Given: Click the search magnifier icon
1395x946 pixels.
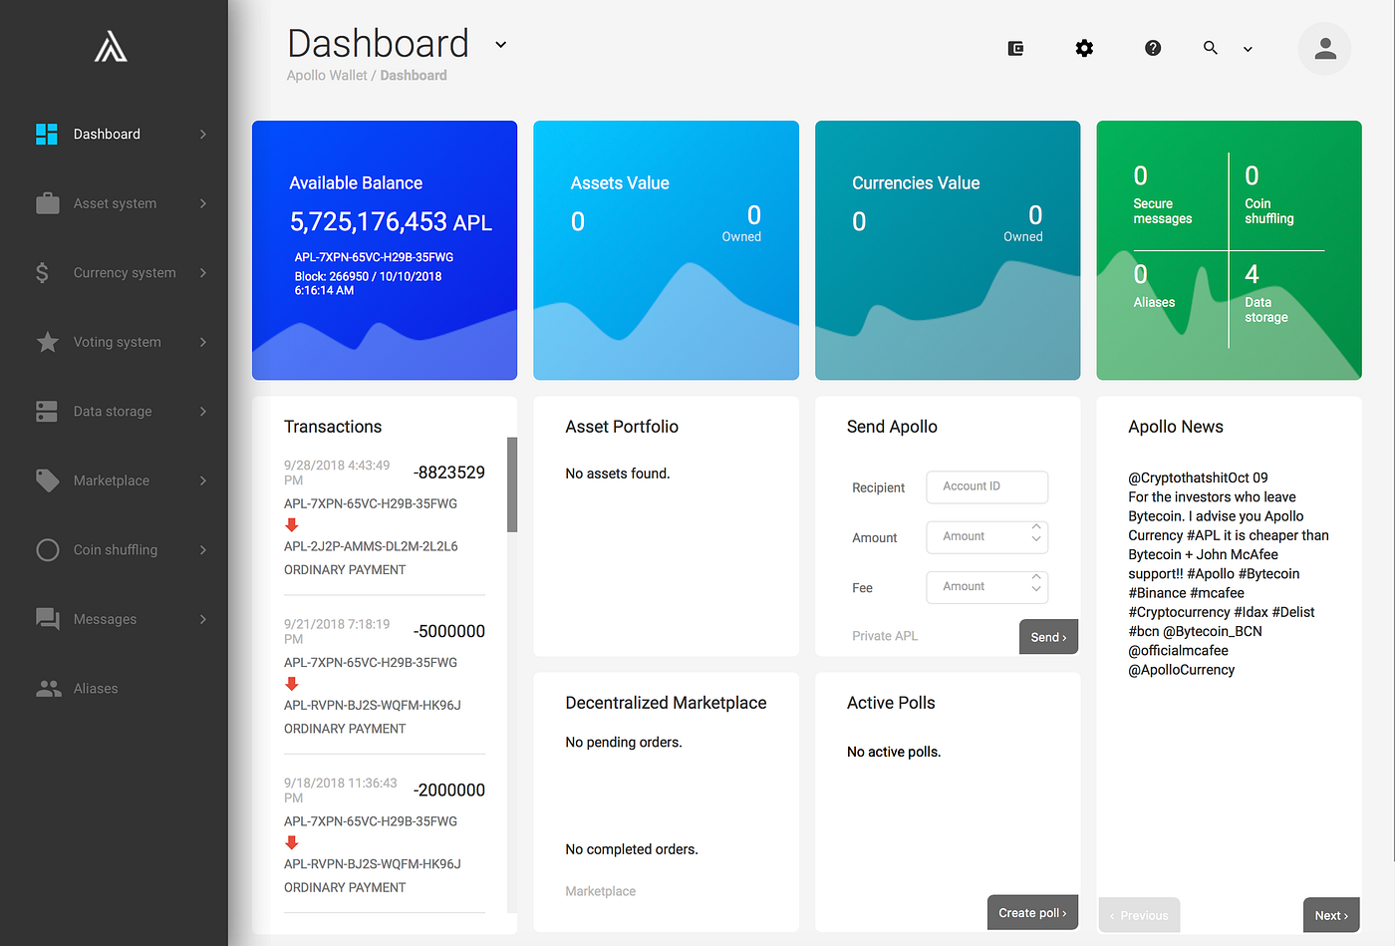Looking at the screenshot, I should pos(1210,47).
